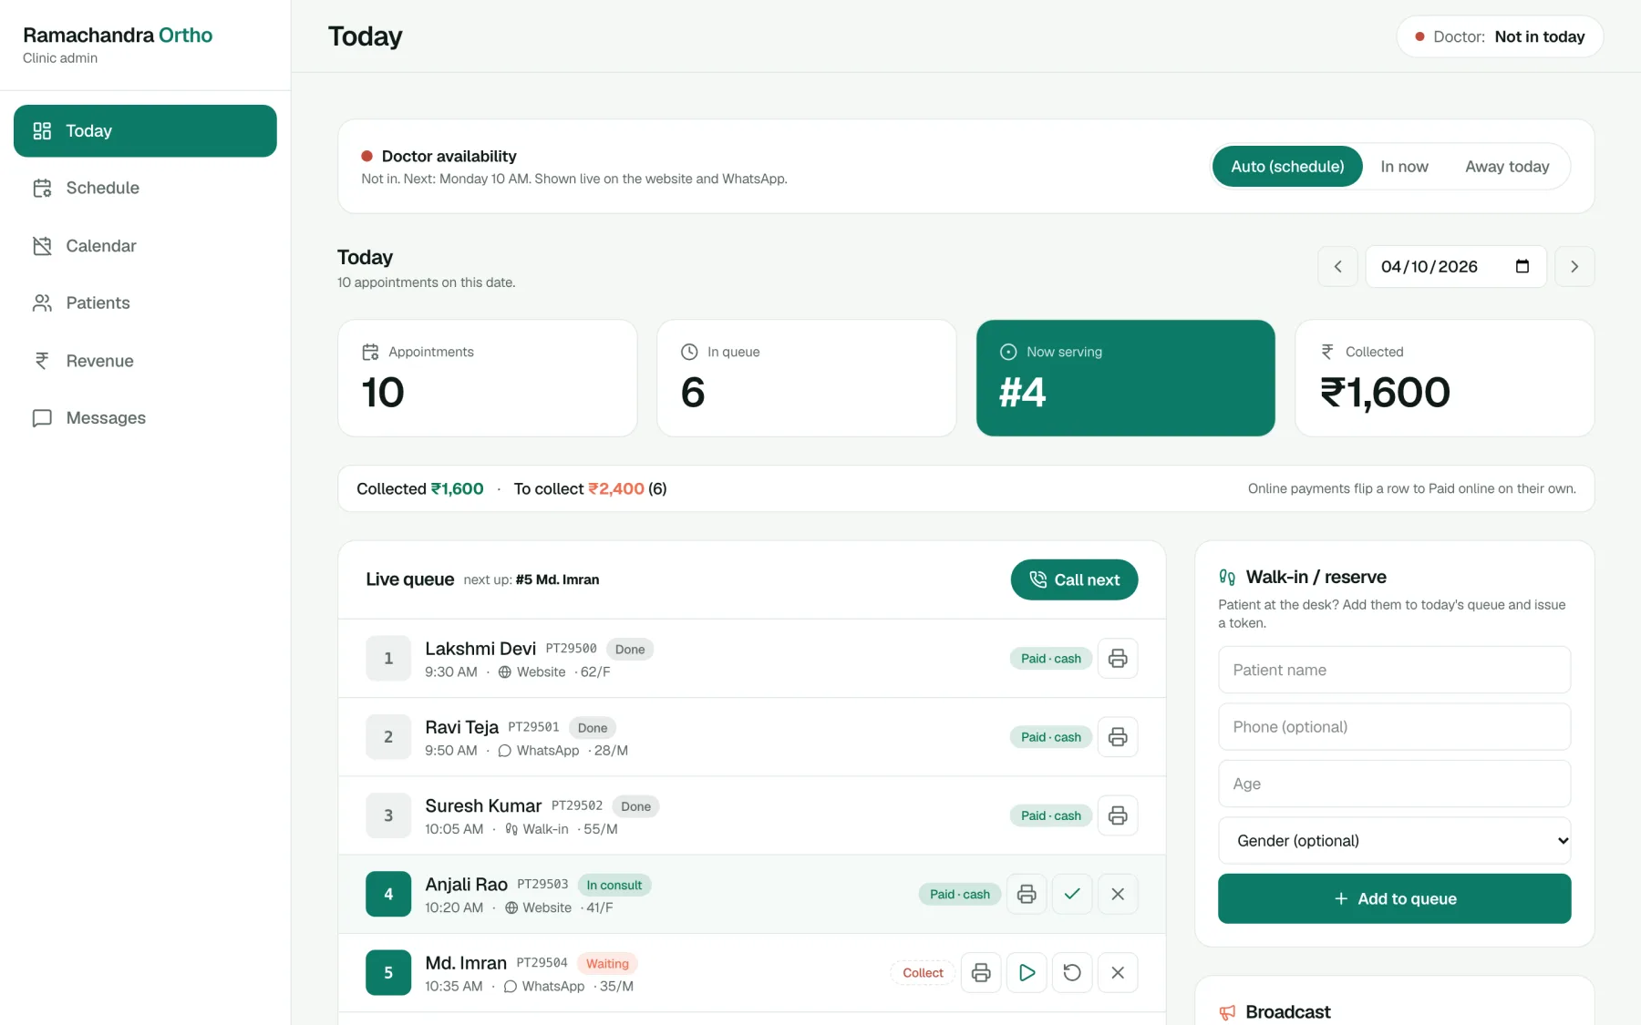This screenshot has width=1641, height=1025.
Task: Open the Calendar page
Action: 145,246
